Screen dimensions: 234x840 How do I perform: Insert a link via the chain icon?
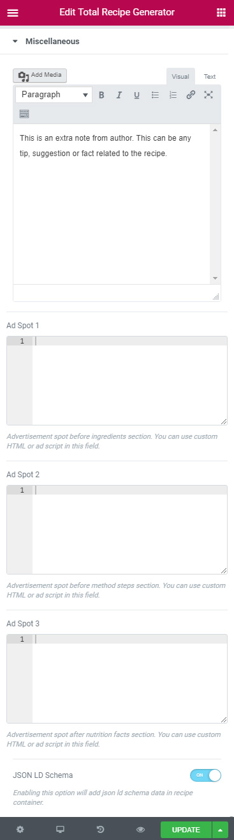[191, 95]
